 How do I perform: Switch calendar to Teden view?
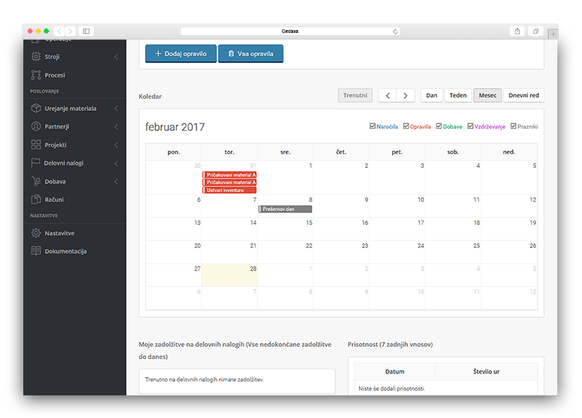coord(457,96)
